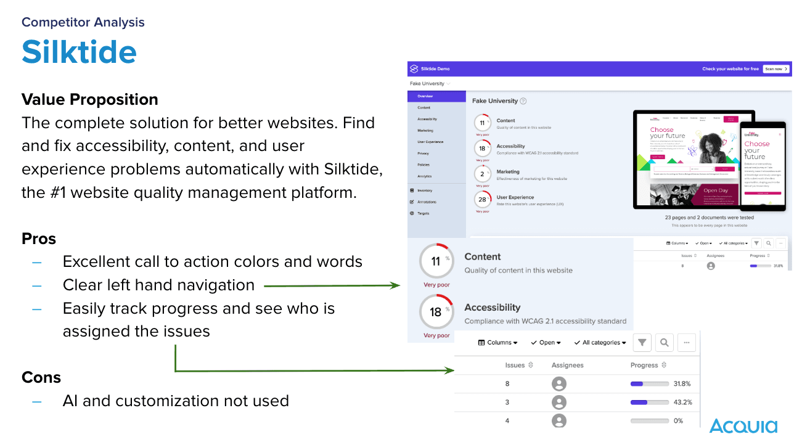Click the "Competitor Analysis" slide subtitle
This screenshot has width=802, height=445.
pyautogui.click(x=83, y=22)
